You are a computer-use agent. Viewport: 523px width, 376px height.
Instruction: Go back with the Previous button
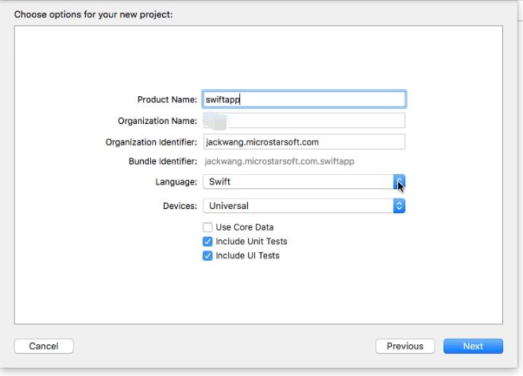(x=405, y=347)
